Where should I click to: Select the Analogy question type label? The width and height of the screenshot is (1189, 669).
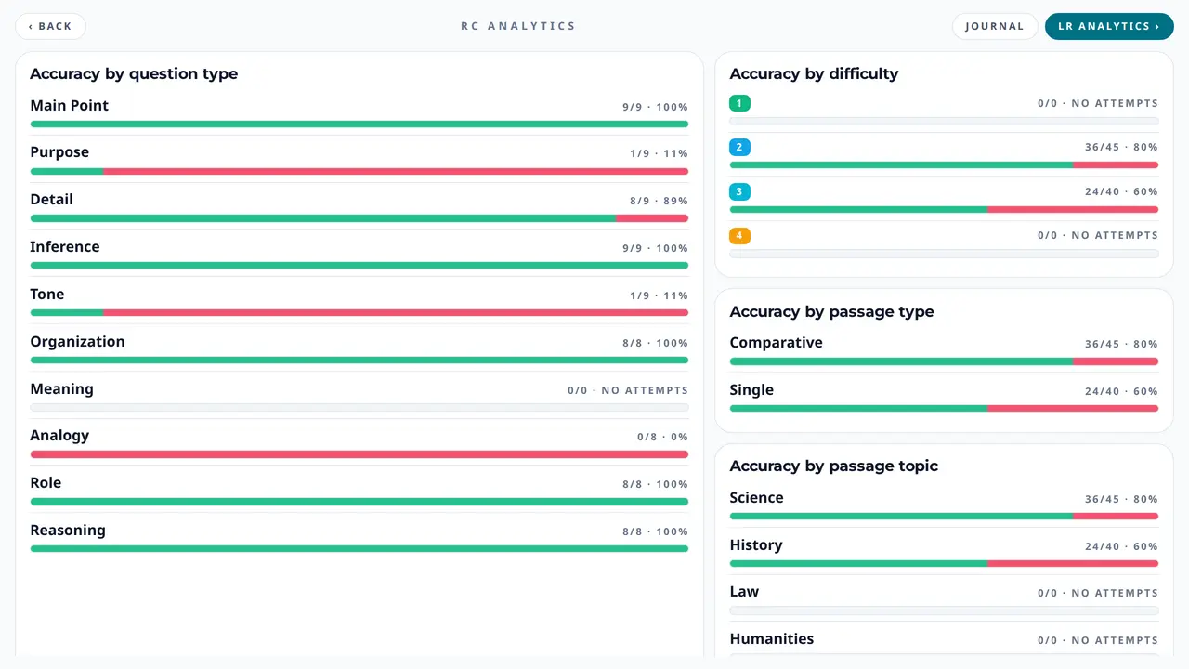pyautogui.click(x=59, y=436)
